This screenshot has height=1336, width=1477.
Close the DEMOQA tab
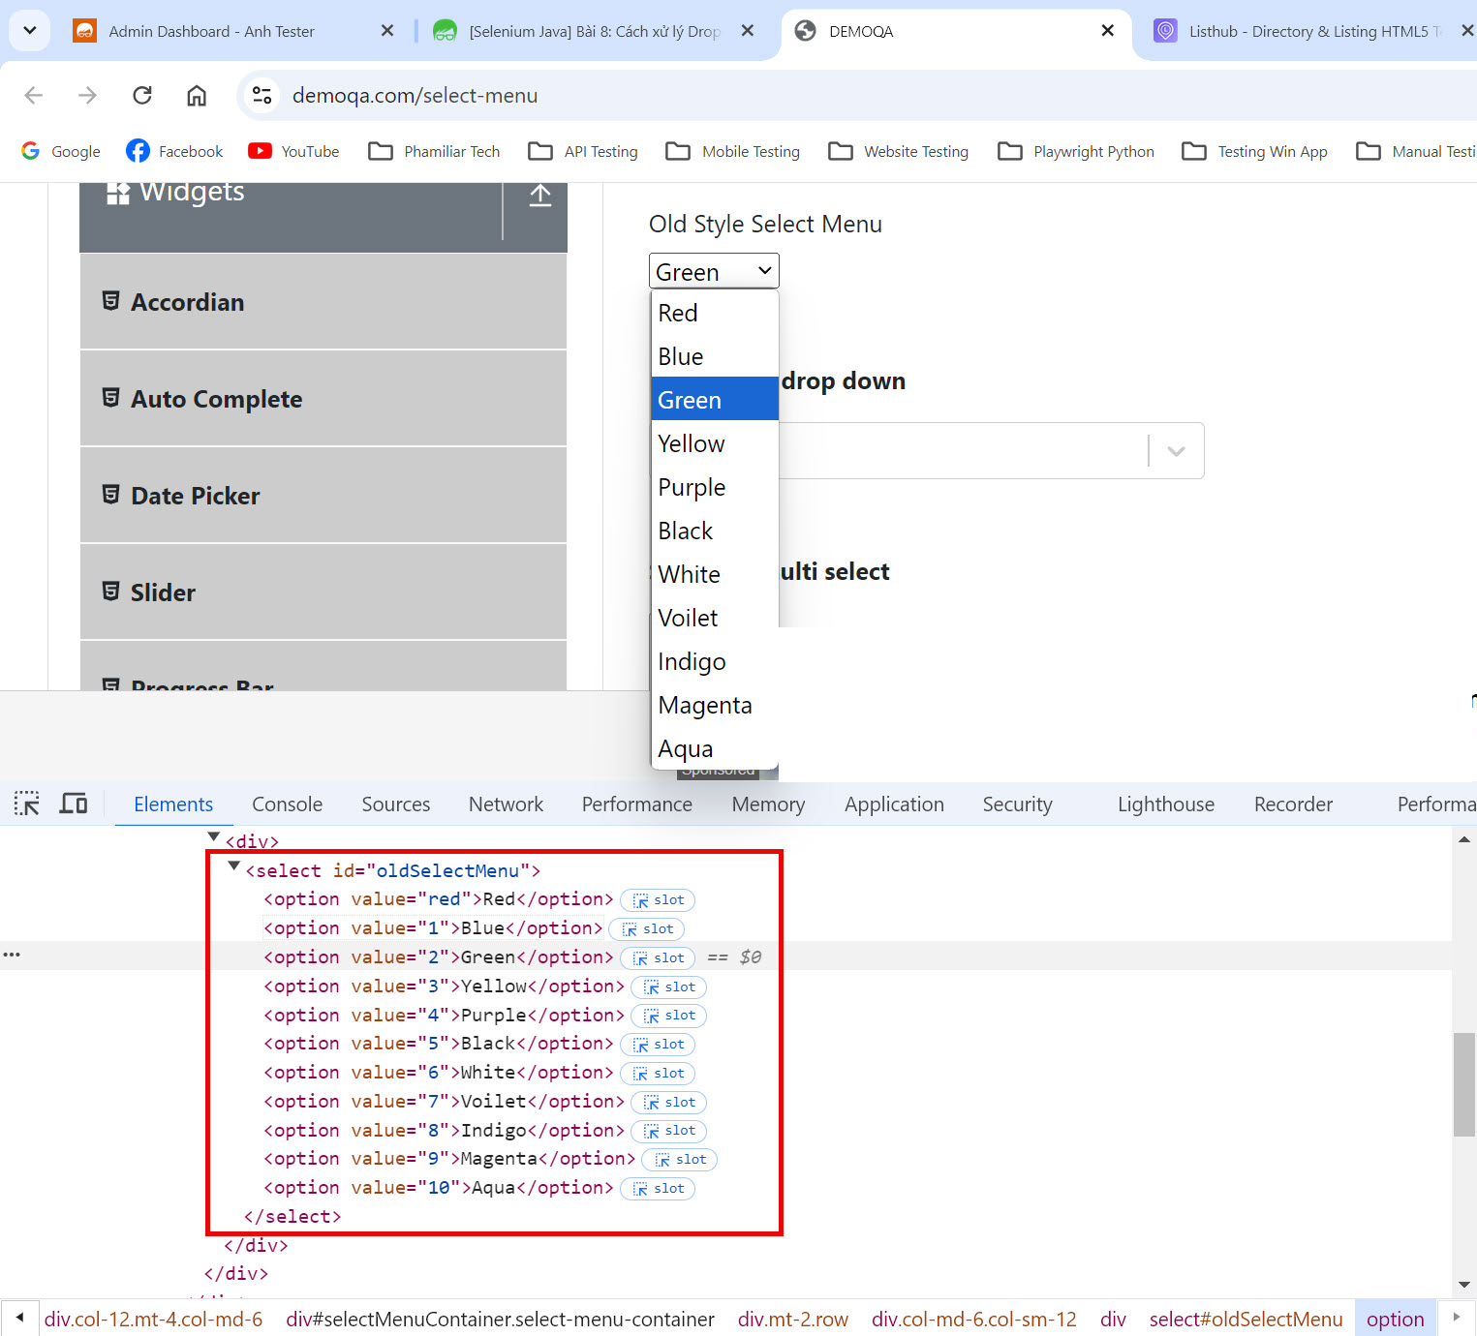[x=1107, y=31]
